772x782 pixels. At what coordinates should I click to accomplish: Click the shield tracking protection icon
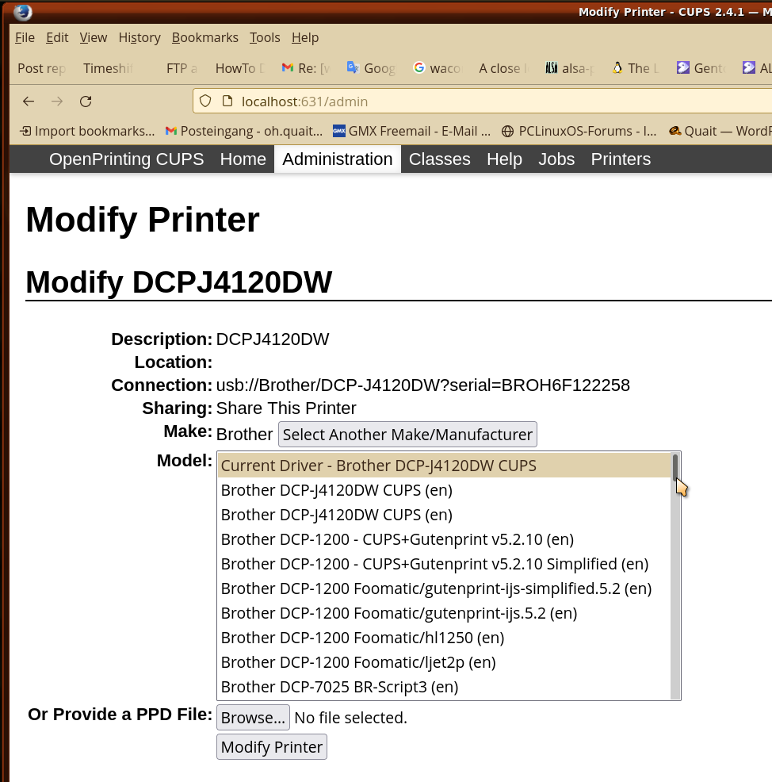(205, 101)
